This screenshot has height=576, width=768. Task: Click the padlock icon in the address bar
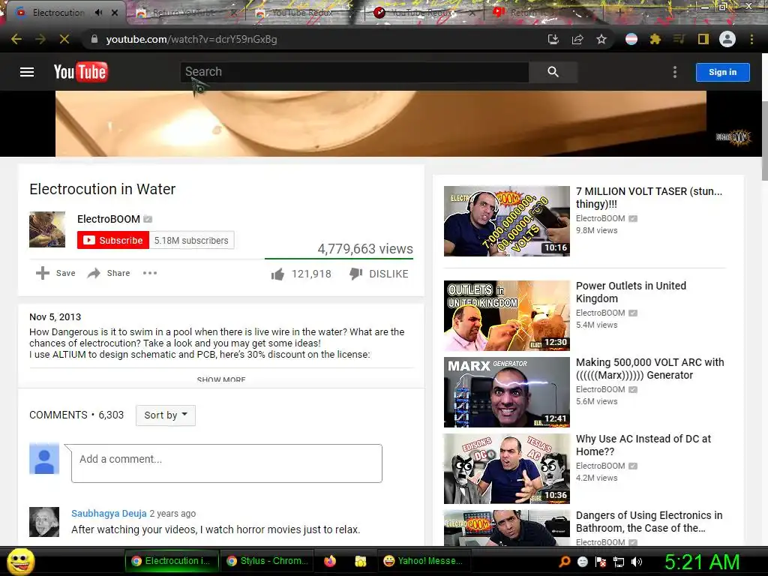point(94,39)
